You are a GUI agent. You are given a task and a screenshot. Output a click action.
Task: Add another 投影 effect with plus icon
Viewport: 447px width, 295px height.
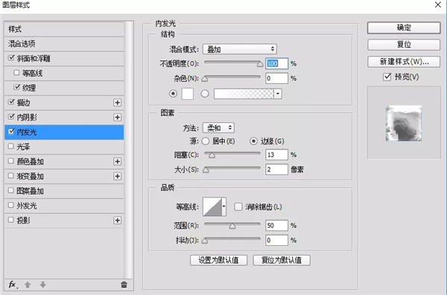pyautogui.click(x=117, y=221)
